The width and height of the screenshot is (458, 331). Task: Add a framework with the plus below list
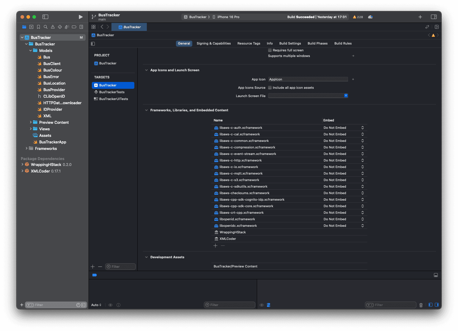point(215,246)
